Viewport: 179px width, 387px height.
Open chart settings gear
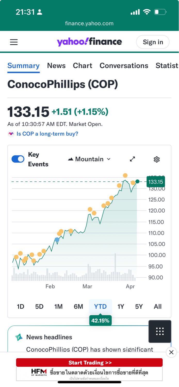(x=157, y=159)
